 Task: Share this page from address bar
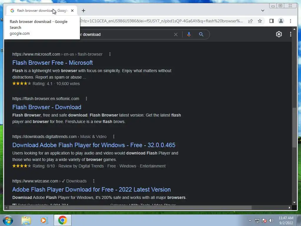[x=250, y=21]
